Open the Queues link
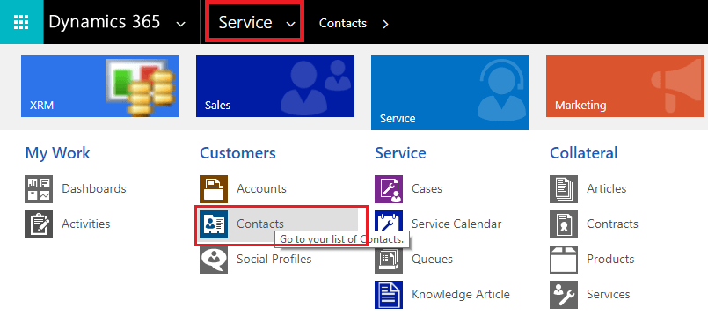Viewport: 708px width, 330px height. click(432, 259)
